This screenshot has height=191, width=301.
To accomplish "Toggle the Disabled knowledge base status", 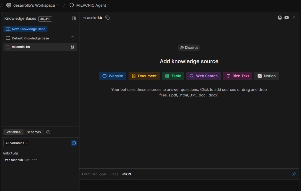I will (x=189, y=48).
